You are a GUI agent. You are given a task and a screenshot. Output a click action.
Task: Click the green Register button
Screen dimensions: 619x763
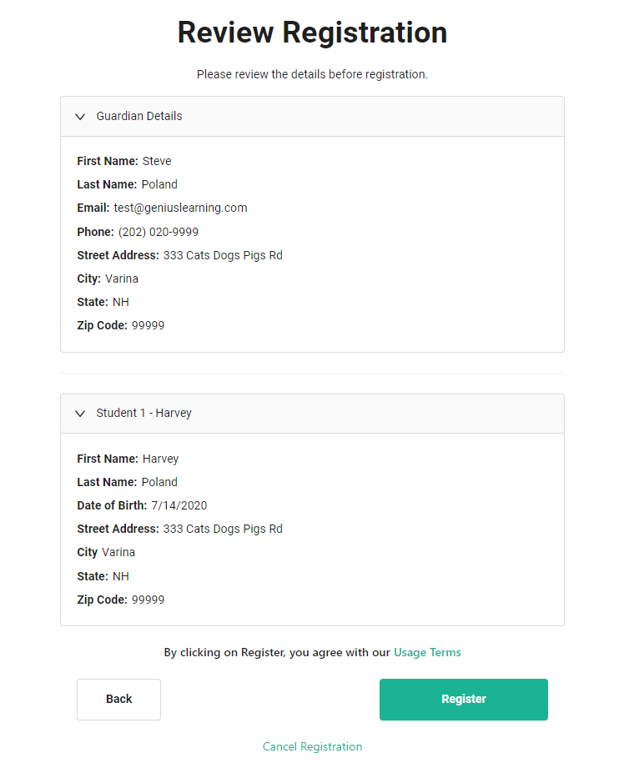[x=463, y=700]
